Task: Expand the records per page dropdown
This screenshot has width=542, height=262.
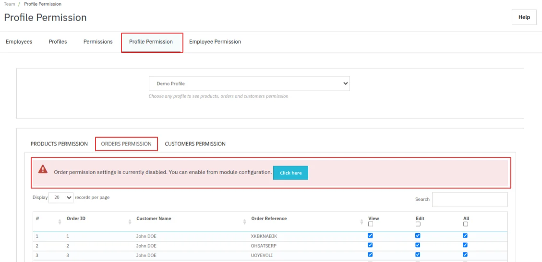Action: click(x=61, y=197)
